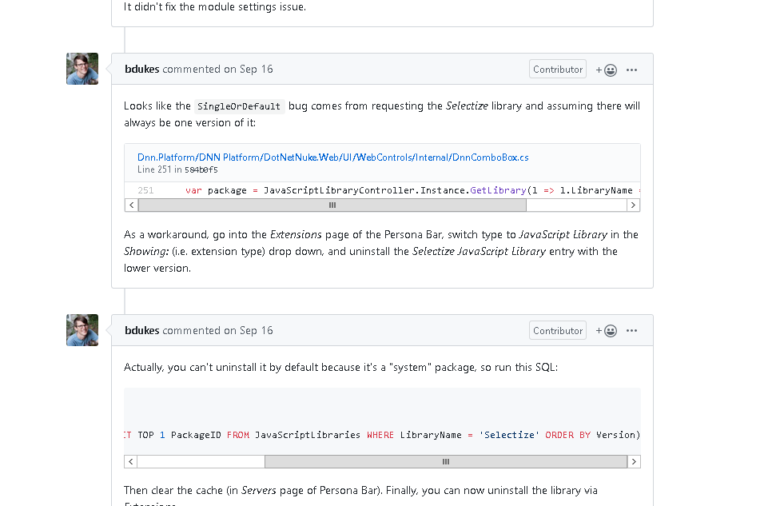Open the Sep 16 timestamp on the second comment
The height and width of the screenshot is (506, 784).
pos(256,330)
